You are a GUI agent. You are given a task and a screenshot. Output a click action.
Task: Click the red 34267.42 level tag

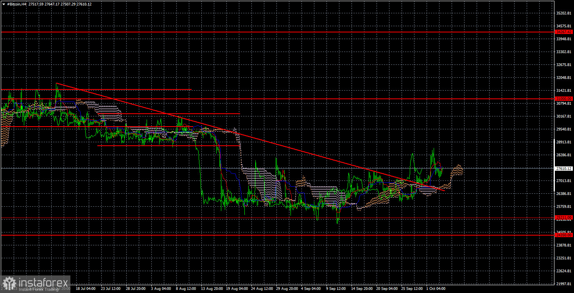click(564, 32)
